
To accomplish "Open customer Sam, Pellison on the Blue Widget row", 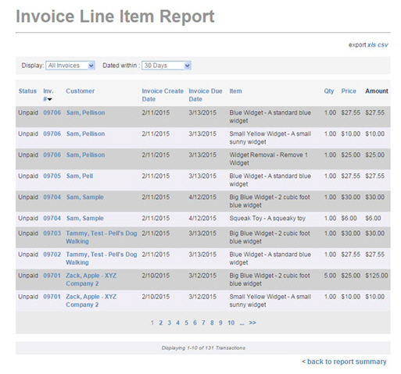I will click(85, 112).
